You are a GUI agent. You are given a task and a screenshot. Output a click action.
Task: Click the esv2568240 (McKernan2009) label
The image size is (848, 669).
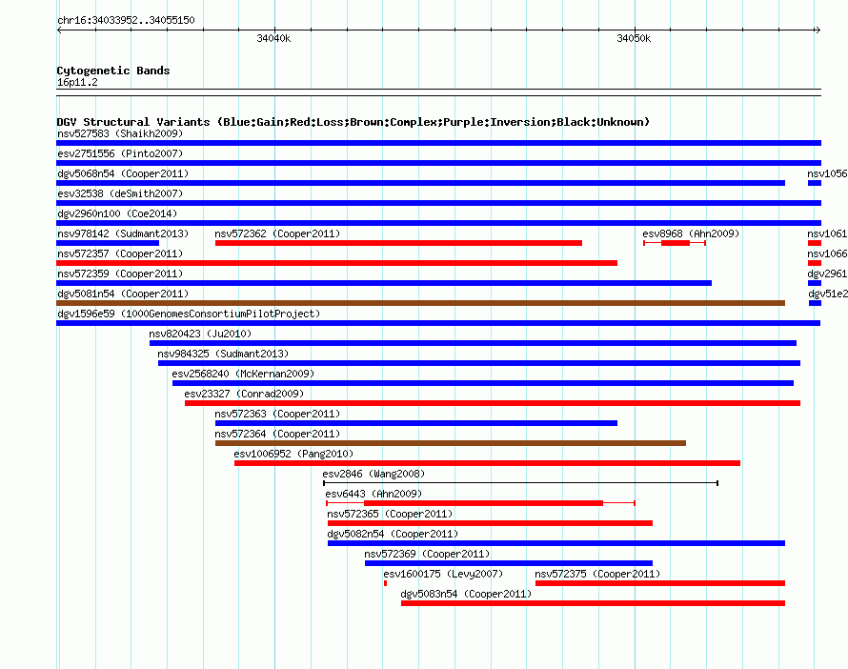coord(243,374)
